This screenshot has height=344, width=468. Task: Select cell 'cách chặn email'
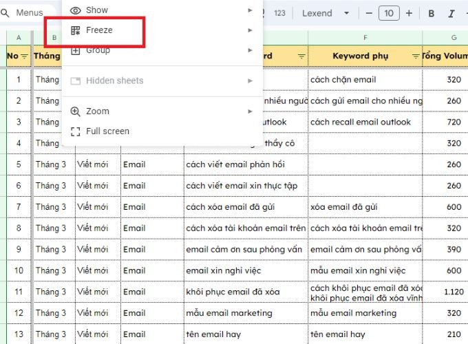[365, 80]
